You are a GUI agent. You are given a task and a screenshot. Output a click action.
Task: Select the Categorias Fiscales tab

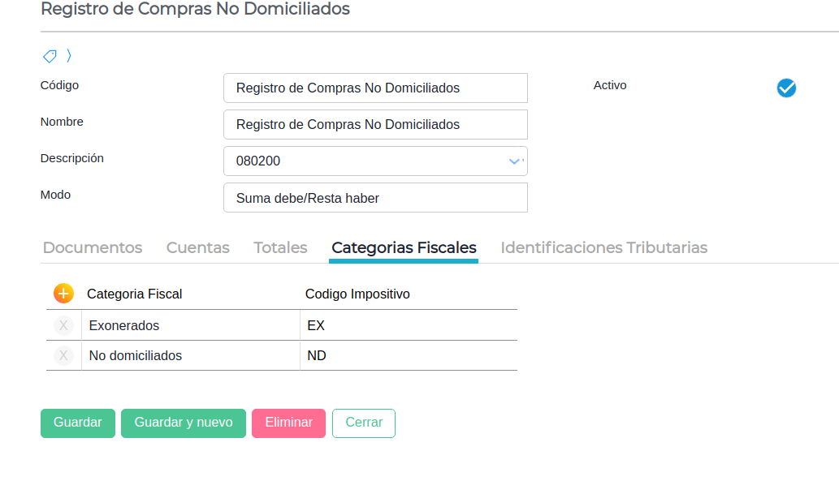pyautogui.click(x=404, y=247)
